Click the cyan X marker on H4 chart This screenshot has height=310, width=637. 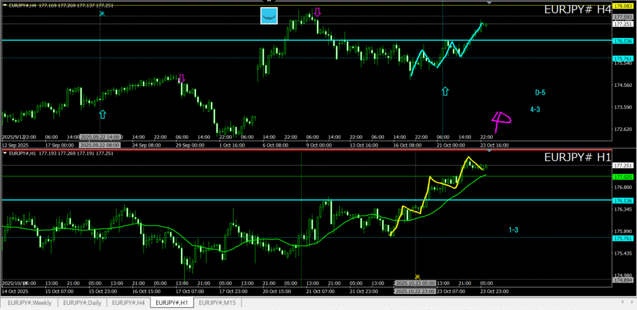pos(102,13)
